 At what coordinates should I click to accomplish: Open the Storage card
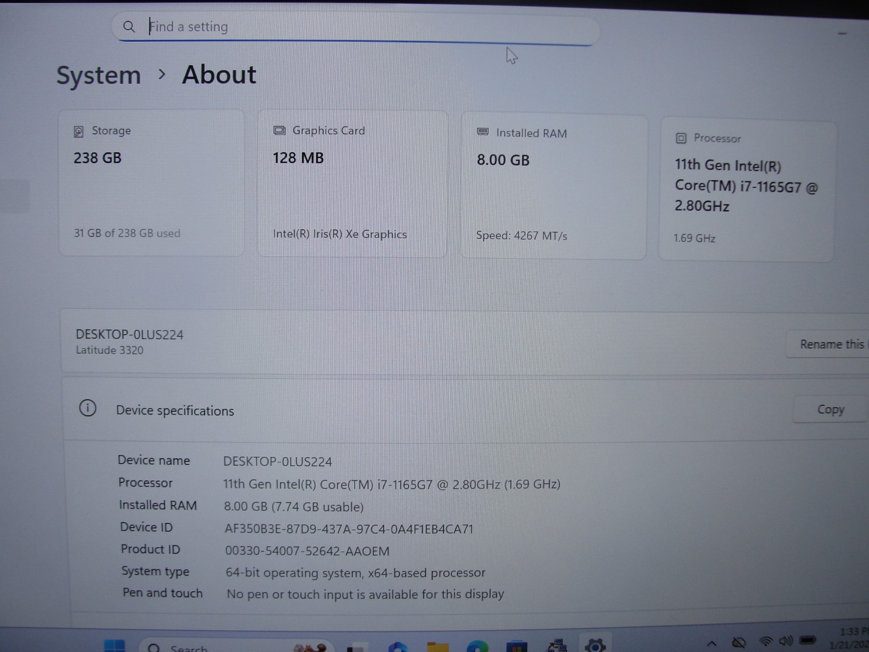pos(152,183)
